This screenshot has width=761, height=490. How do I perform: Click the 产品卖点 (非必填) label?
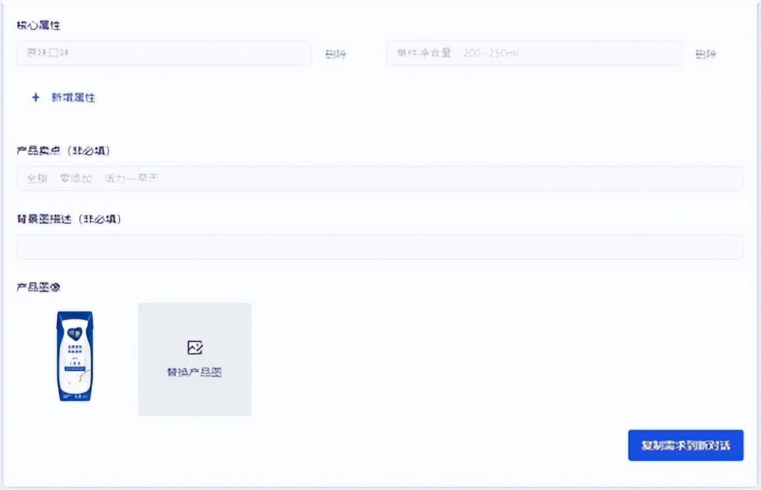(63, 151)
